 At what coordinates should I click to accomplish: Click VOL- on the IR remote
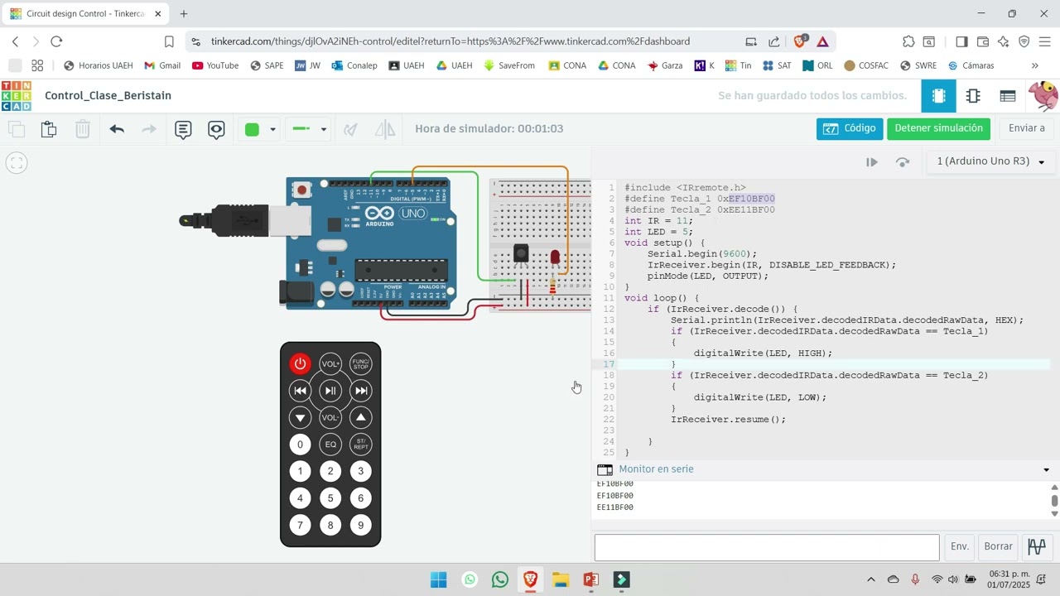click(x=330, y=417)
